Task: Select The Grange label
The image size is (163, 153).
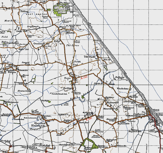Action: click(x=38, y=112)
